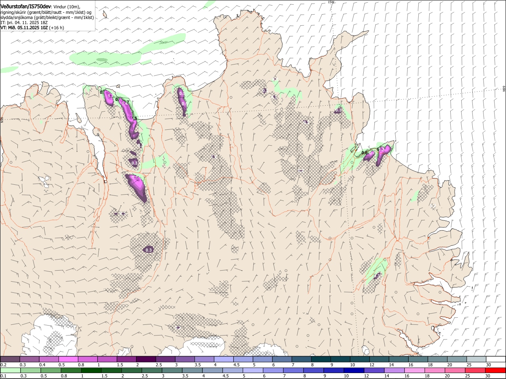Select the darkest green 1 swatch in the lower legend row
Image resolution: width=506 pixels, height=379 pixels.
[91, 370]
